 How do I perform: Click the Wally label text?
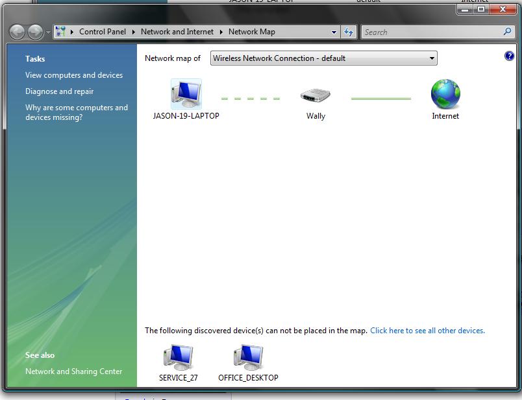pyautogui.click(x=316, y=116)
